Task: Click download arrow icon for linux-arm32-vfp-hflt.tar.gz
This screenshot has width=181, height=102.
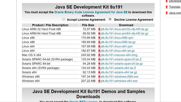Action: click(x=99, y=29)
